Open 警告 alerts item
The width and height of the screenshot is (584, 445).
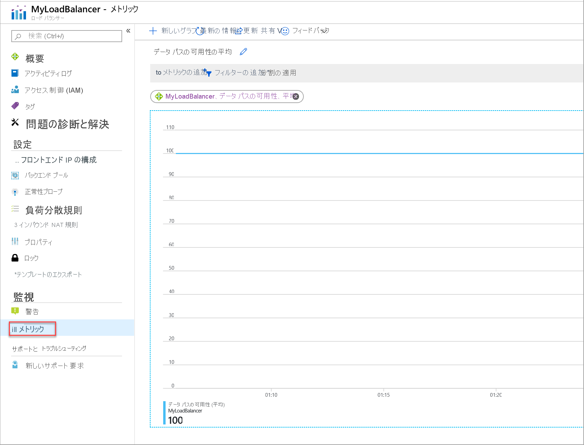[32, 311]
